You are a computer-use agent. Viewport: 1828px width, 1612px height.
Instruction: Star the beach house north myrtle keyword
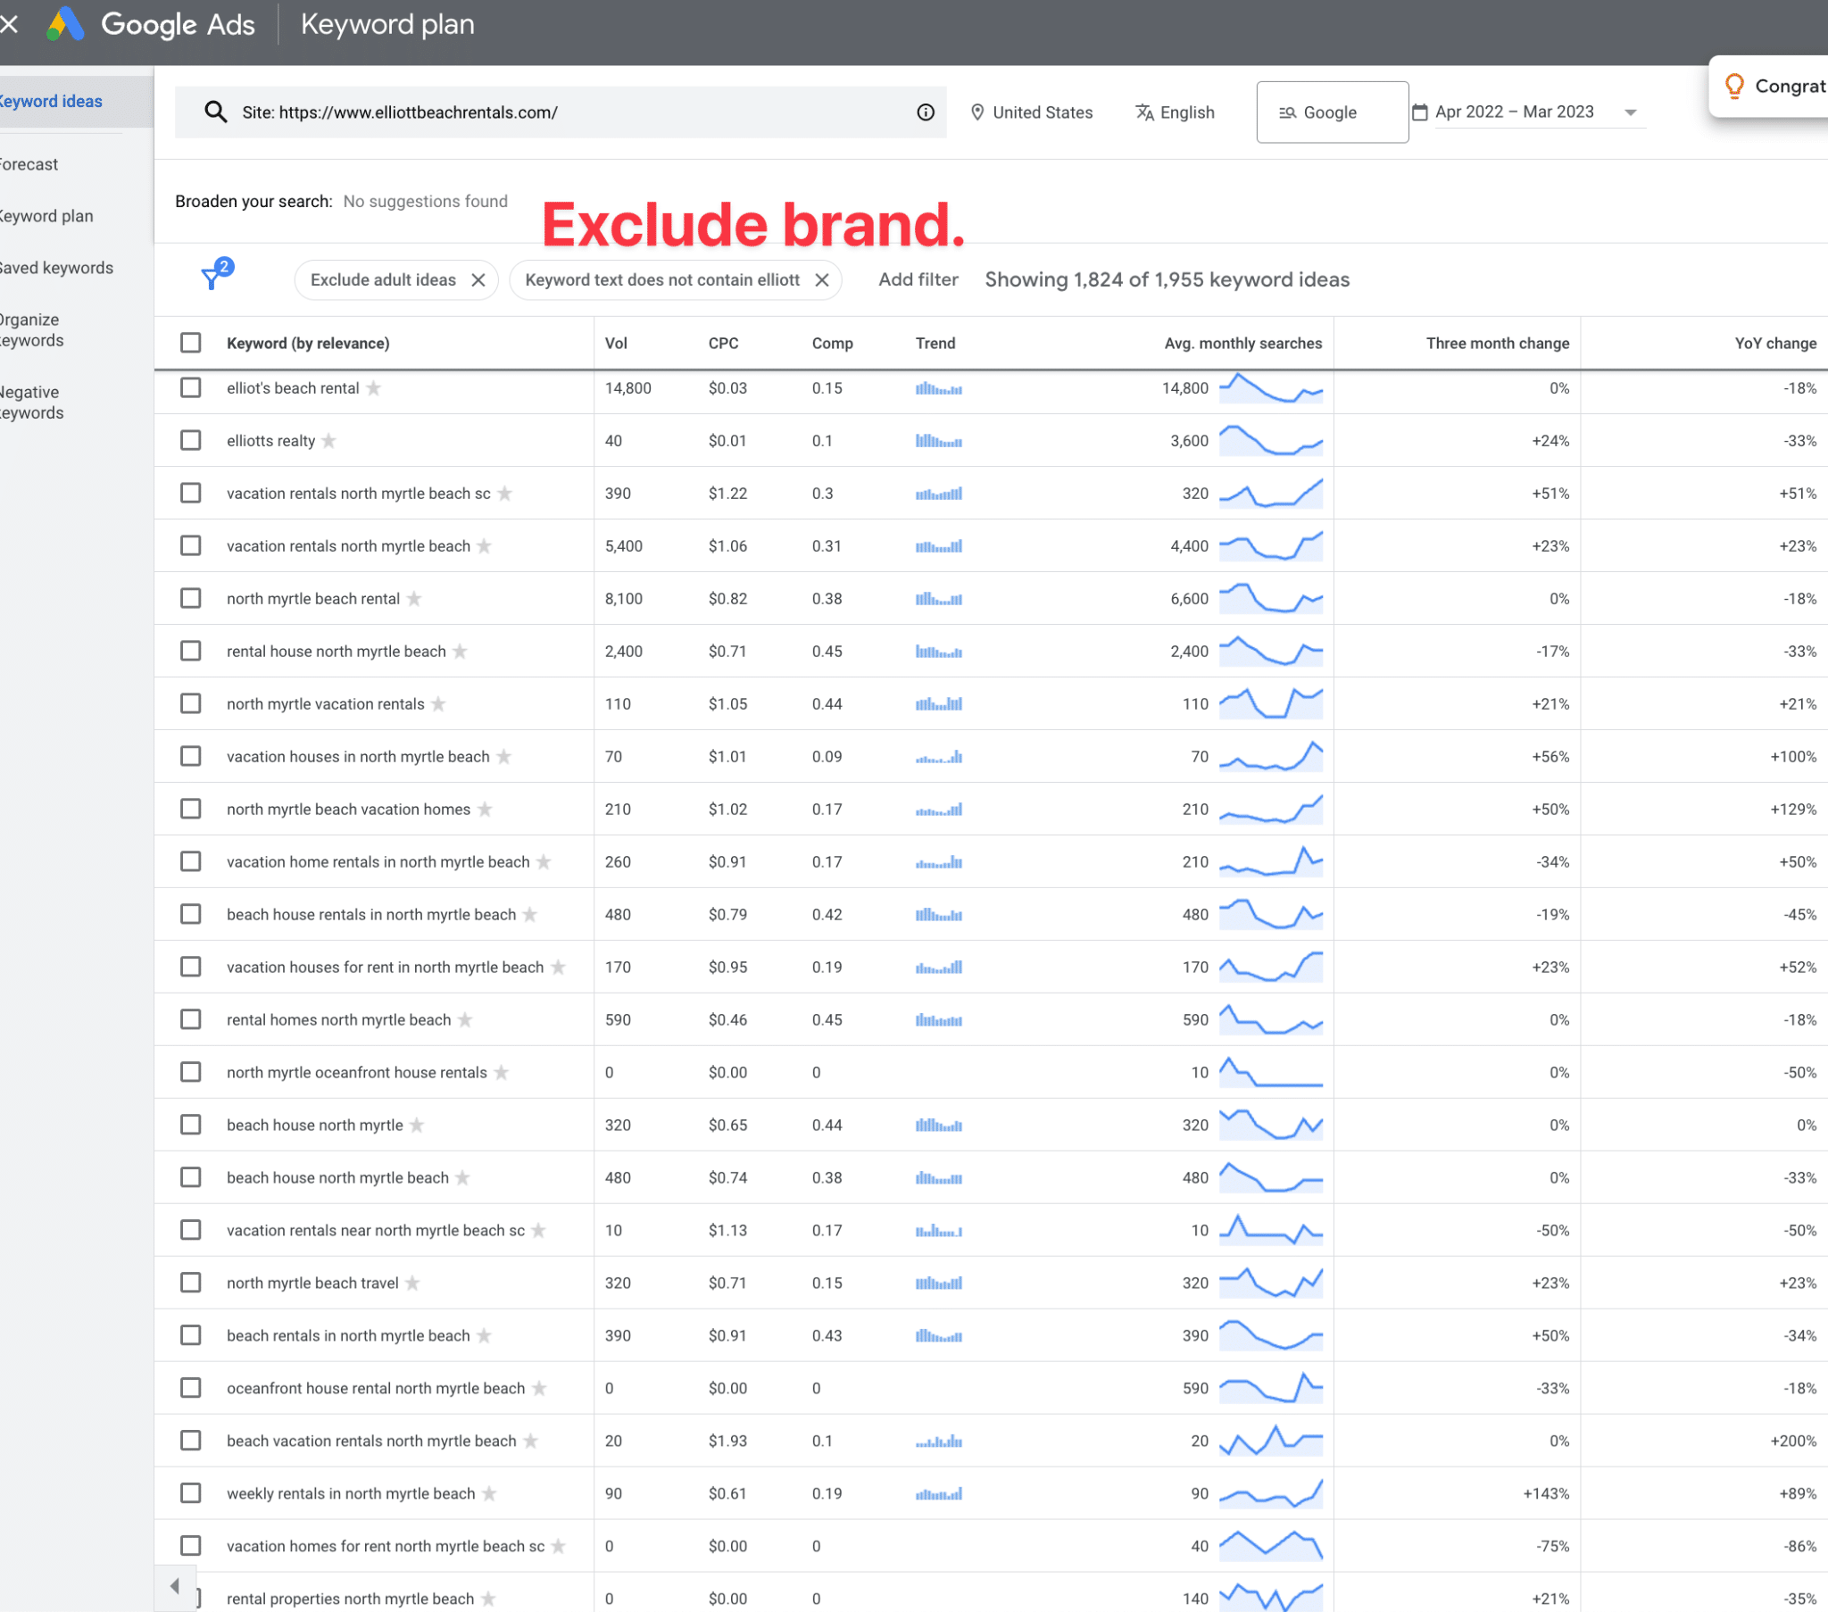point(417,1125)
